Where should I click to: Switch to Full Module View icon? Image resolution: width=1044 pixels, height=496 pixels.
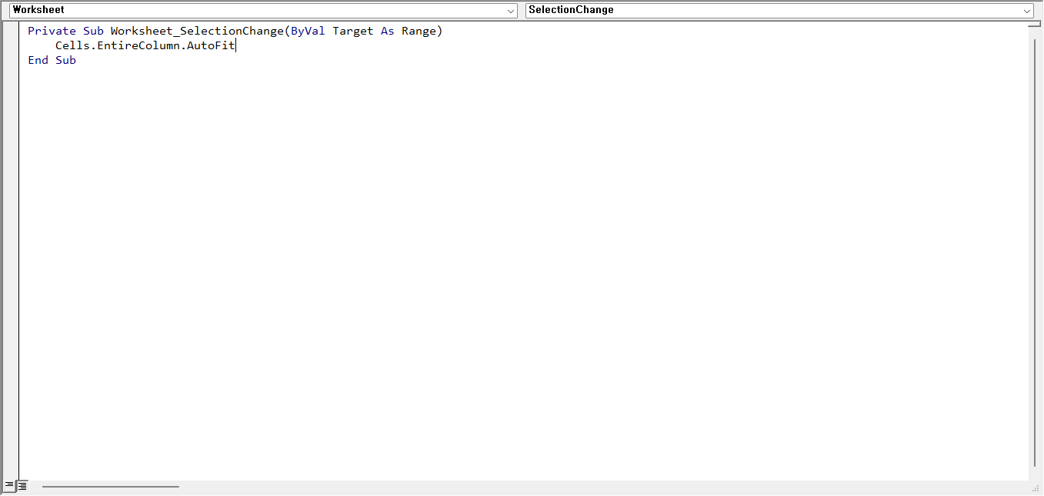(22, 486)
